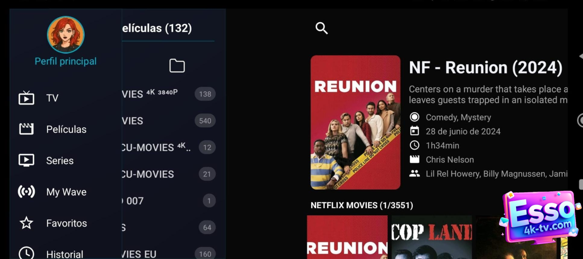The image size is (583, 259).
Task: Select the Cop Land movie thumbnail
Action: pyautogui.click(x=431, y=237)
